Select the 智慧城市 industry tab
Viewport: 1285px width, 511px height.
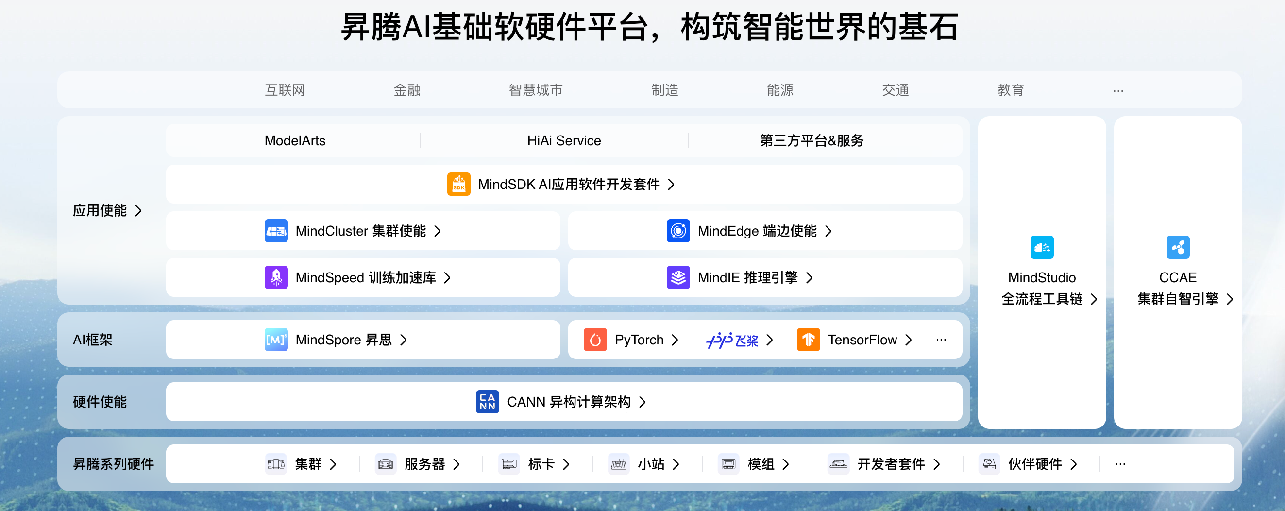click(535, 90)
